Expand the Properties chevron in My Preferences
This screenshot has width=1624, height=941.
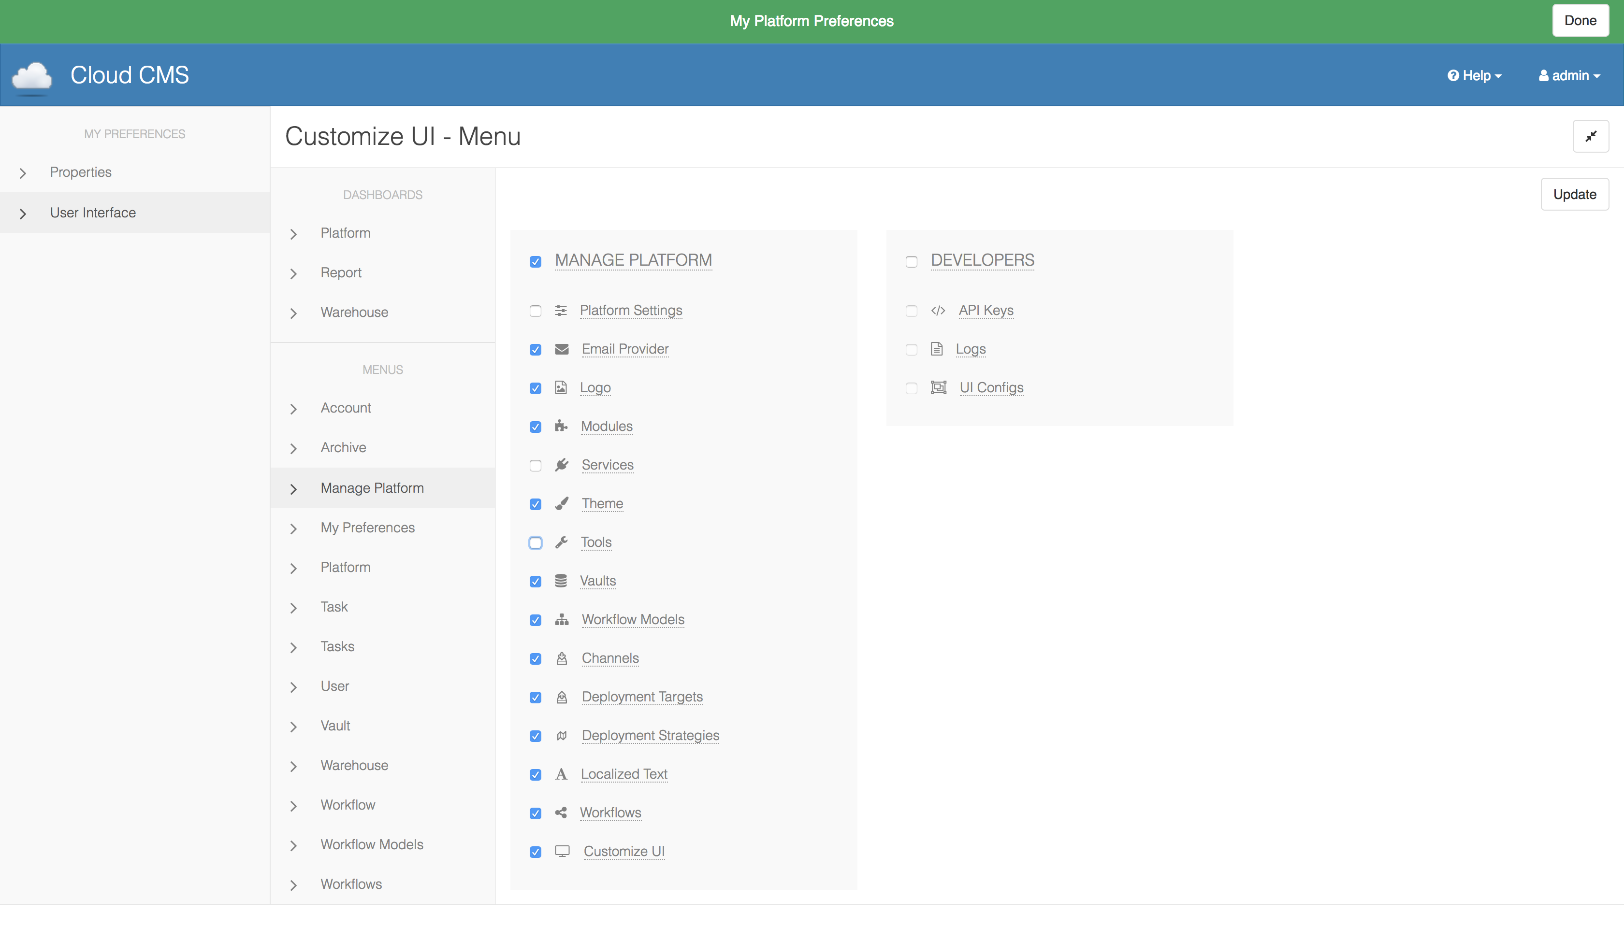(23, 172)
